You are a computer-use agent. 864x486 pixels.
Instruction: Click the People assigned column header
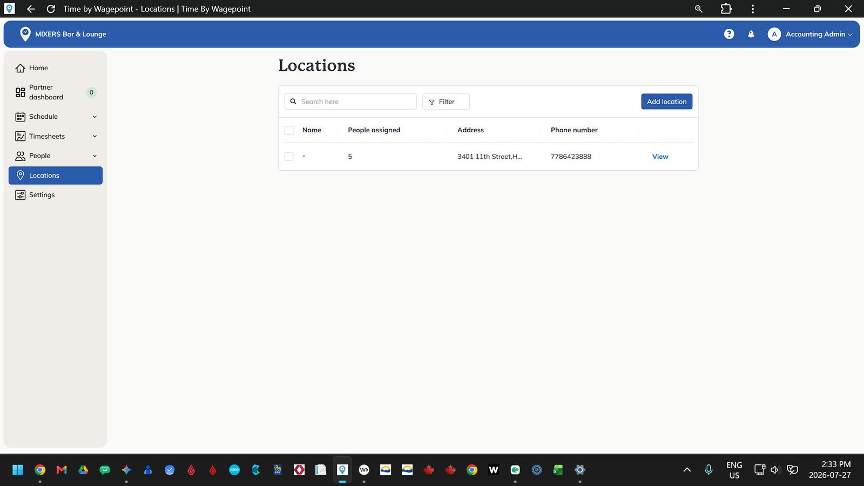click(x=374, y=130)
